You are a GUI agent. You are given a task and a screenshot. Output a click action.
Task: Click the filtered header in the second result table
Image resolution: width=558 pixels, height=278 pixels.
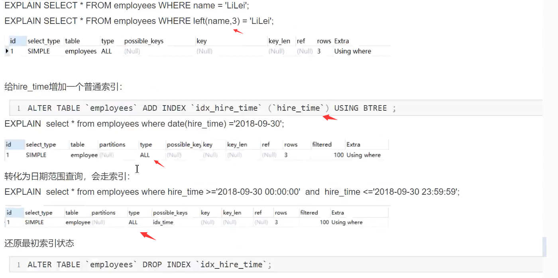click(x=322, y=145)
